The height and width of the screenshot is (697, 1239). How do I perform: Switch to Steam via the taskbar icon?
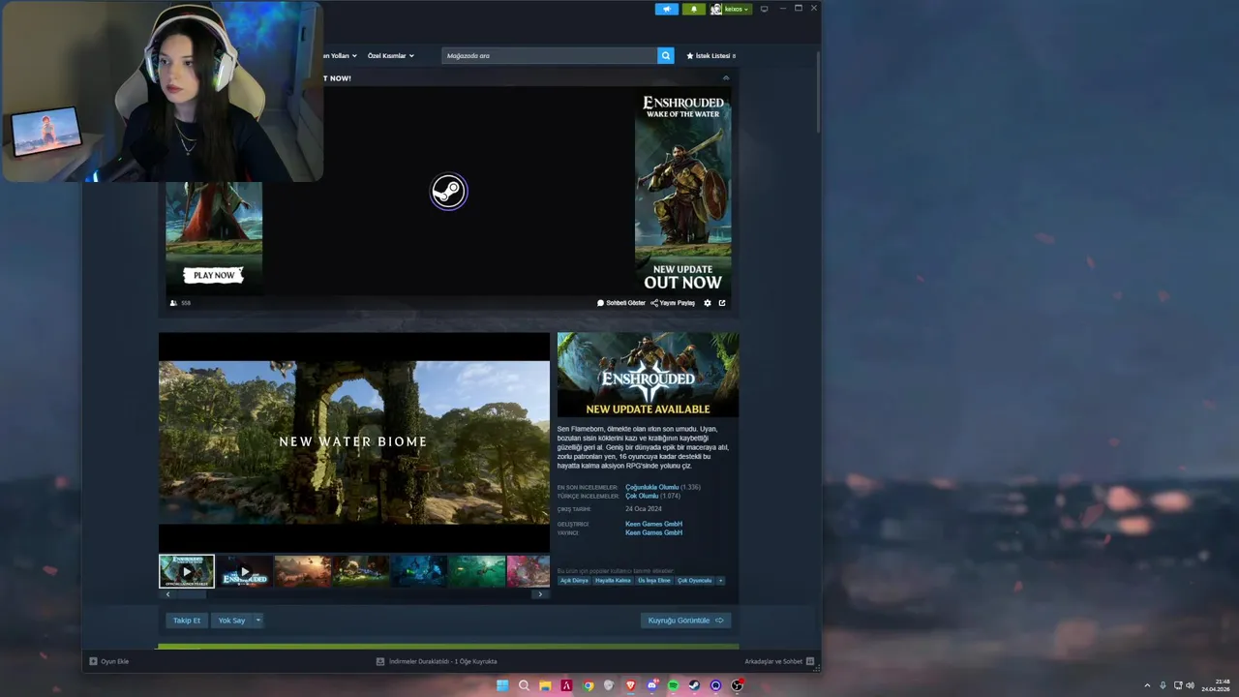(x=694, y=685)
